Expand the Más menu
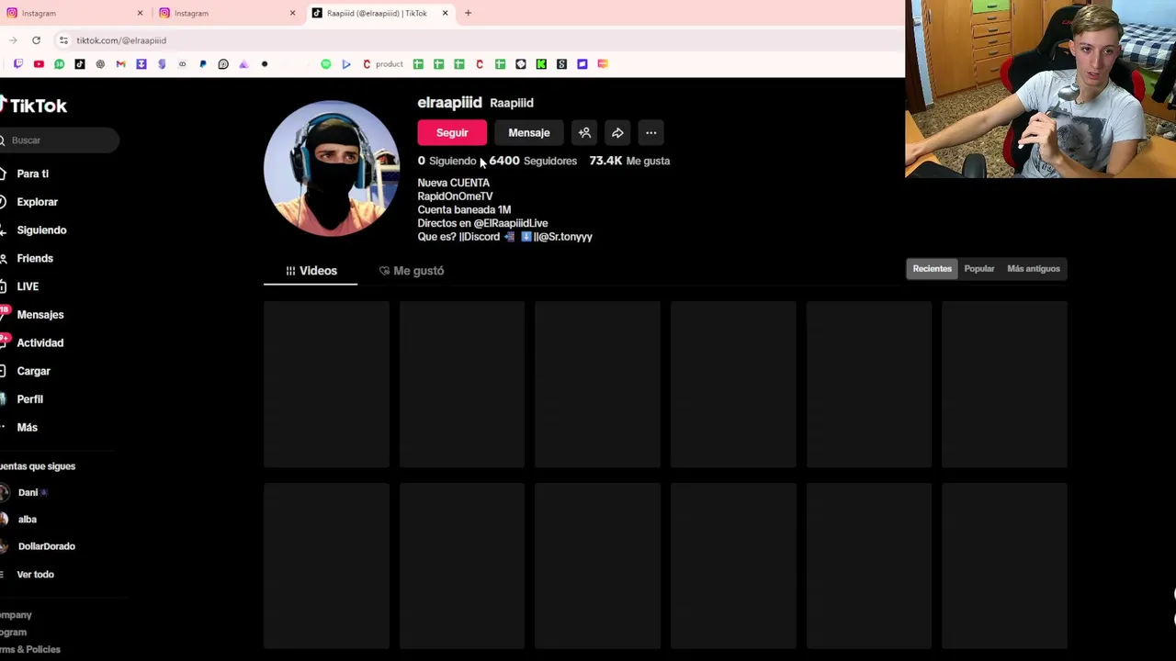 [27, 428]
